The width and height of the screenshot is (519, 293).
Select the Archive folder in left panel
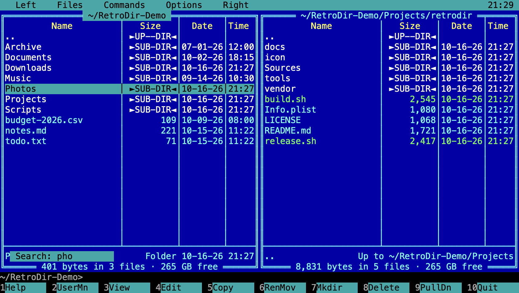pyautogui.click(x=130, y=47)
